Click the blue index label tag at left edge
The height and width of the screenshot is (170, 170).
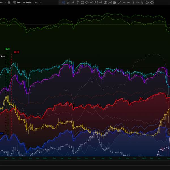(x=2, y=133)
